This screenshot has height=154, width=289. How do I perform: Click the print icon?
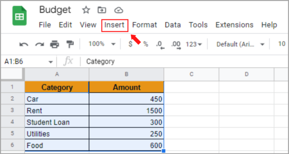(54, 44)
